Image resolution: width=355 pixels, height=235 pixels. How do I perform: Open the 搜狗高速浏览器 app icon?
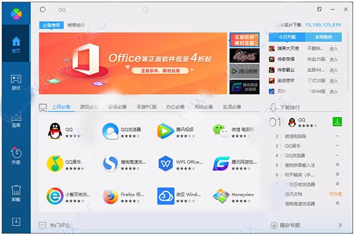tap(110, 164)
